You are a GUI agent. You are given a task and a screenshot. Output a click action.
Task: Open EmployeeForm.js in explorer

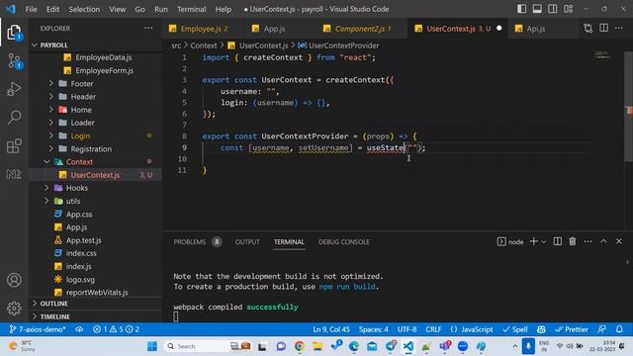104,70
